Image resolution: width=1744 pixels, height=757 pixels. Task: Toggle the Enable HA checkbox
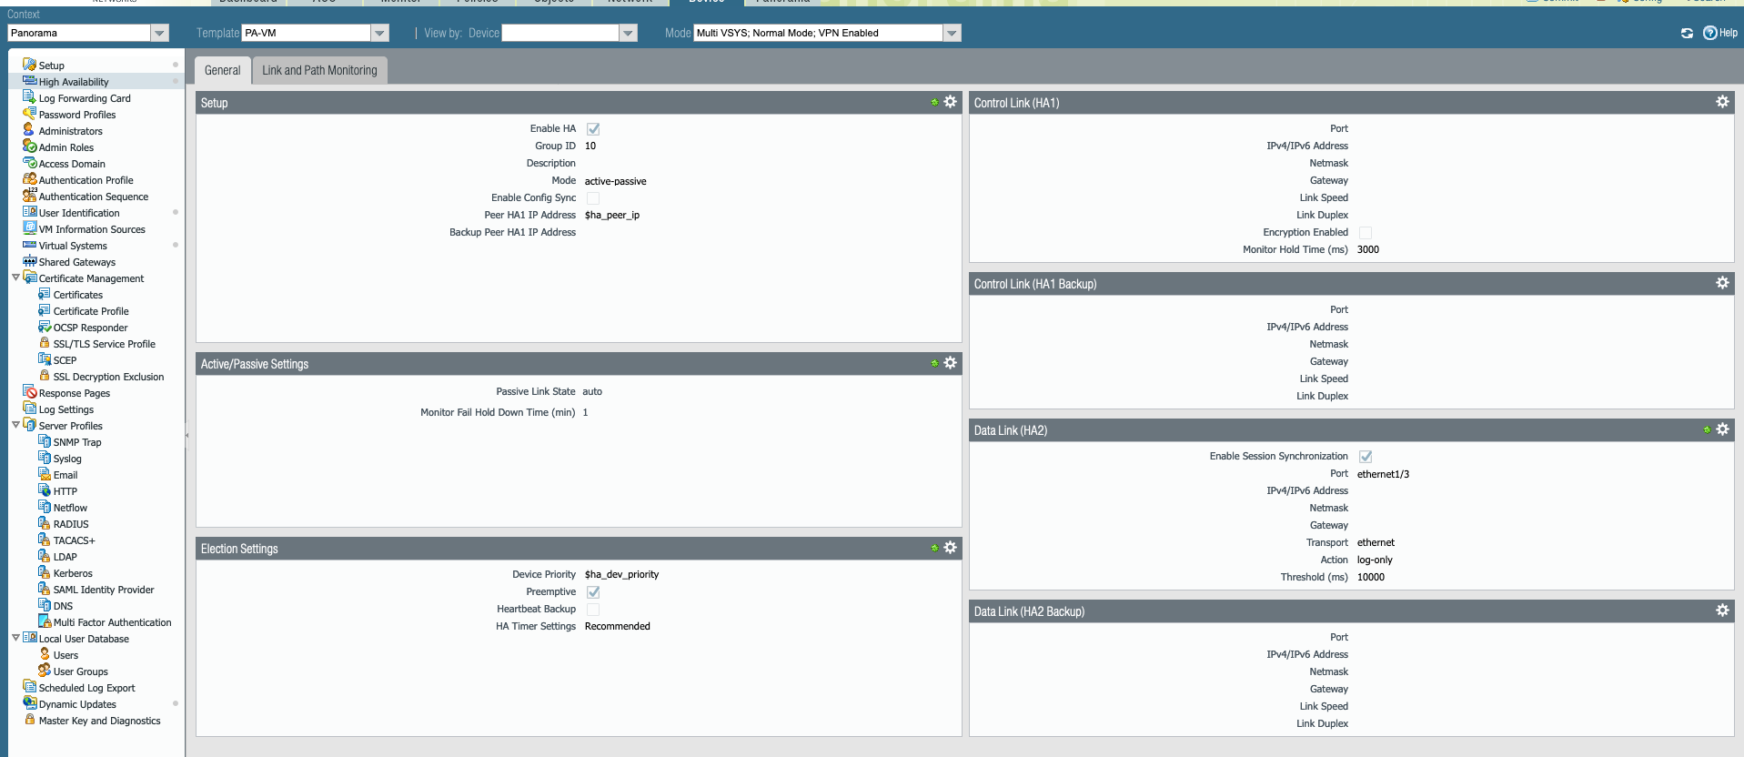coord(593,129)
